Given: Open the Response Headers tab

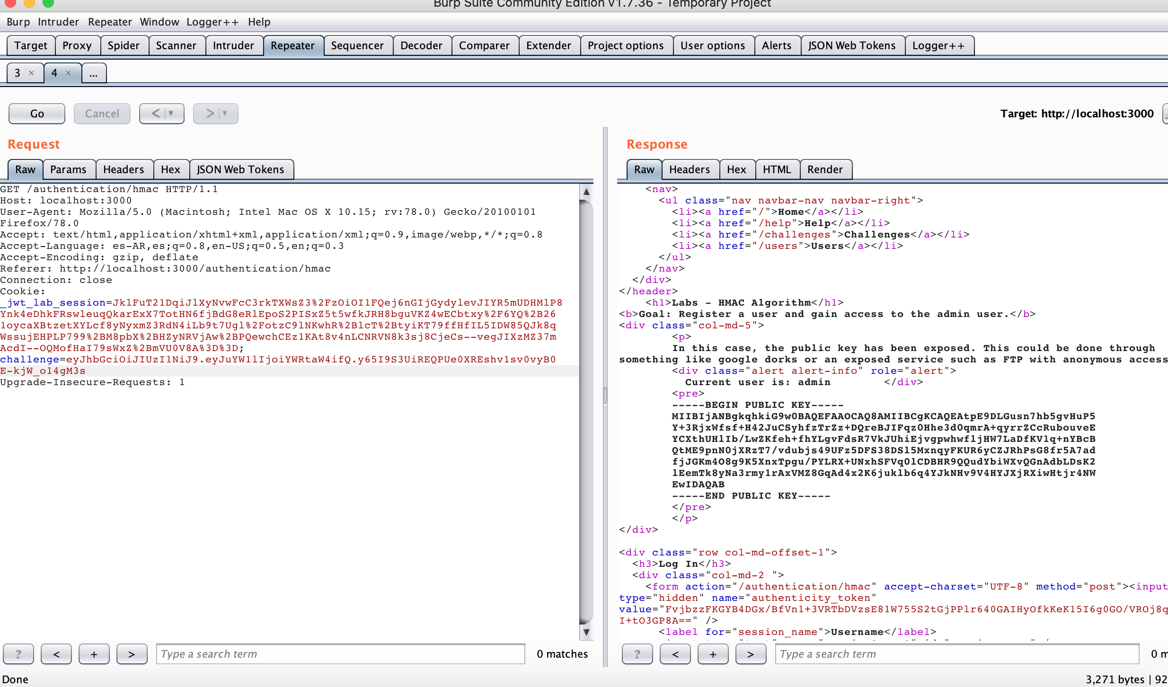Looking at the screenshot, I should (x=690, y=169).
